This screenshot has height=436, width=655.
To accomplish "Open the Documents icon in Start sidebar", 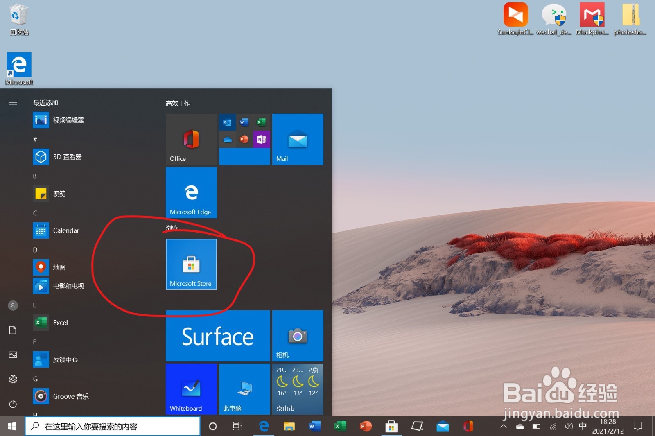I will point(13,330).
